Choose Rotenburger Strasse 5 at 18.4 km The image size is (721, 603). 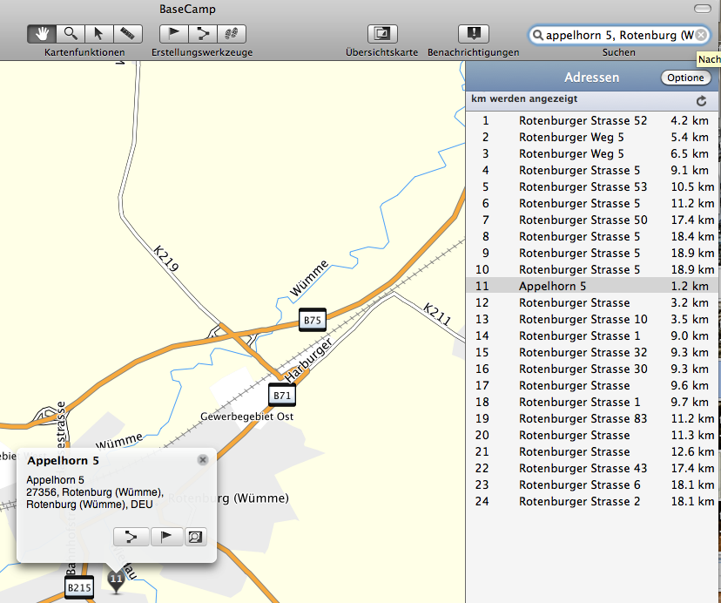(592, 237)
